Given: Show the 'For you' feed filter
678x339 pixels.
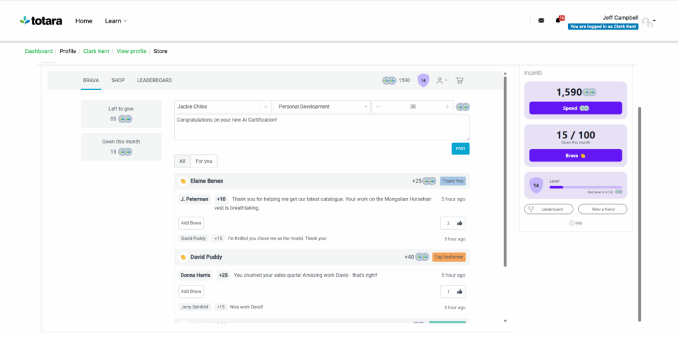Looking at the screenshot, I should (204, 161).
